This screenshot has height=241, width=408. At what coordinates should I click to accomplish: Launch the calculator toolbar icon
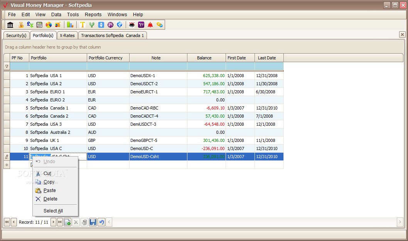coord(39,25)
